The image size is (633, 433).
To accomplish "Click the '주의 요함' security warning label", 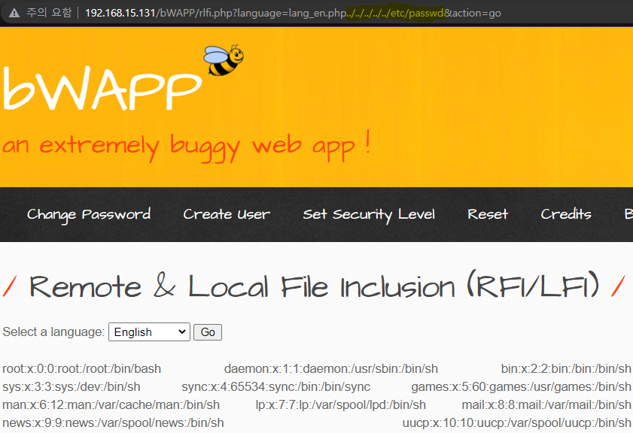I will pyautogui.click(x=49, y=13).
